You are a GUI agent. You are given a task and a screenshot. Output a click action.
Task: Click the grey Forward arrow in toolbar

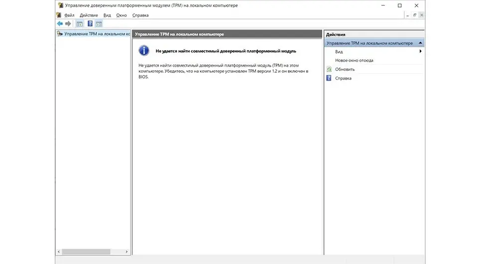68,23
